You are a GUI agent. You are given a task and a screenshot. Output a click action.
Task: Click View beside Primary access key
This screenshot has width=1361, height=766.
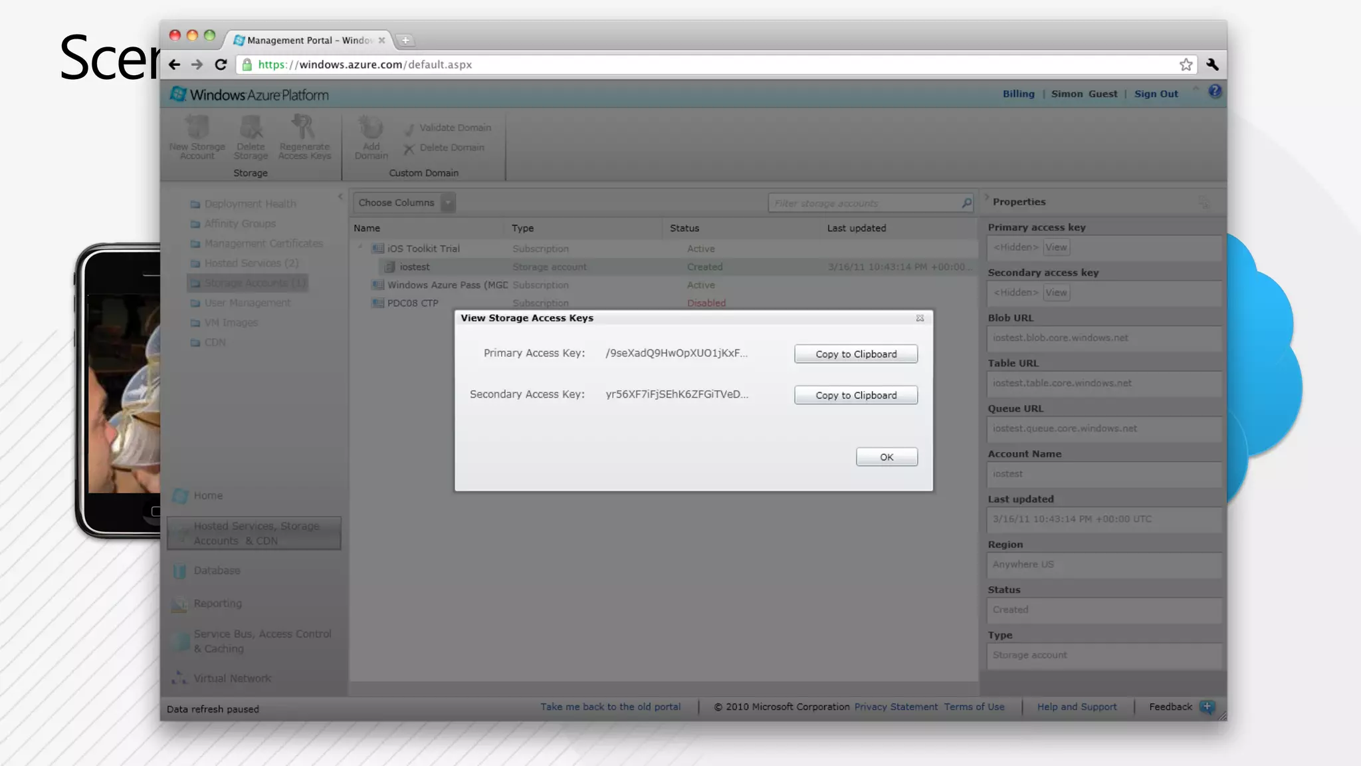coord(1056,247)
